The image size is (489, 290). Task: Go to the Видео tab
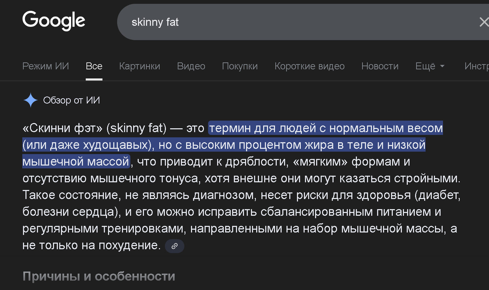(x=191, y=66)
